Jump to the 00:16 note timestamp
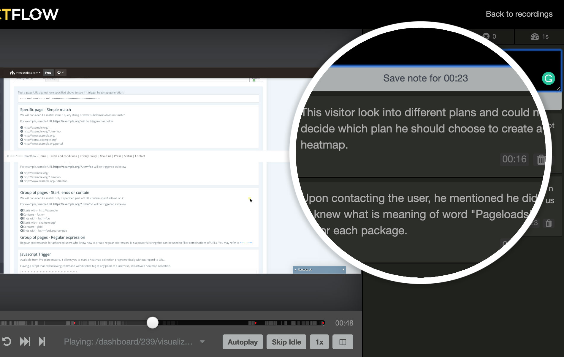This screenshot has height=357, width=564. coord(514,159)
